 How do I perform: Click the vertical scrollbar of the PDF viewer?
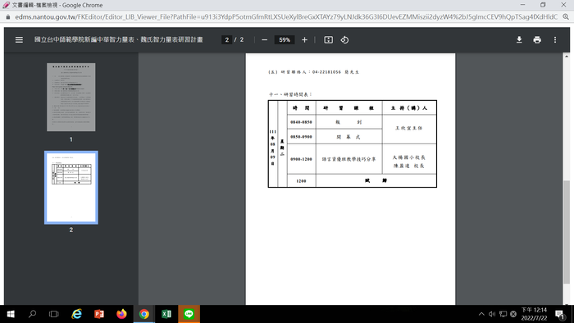[x=567, y=232]
